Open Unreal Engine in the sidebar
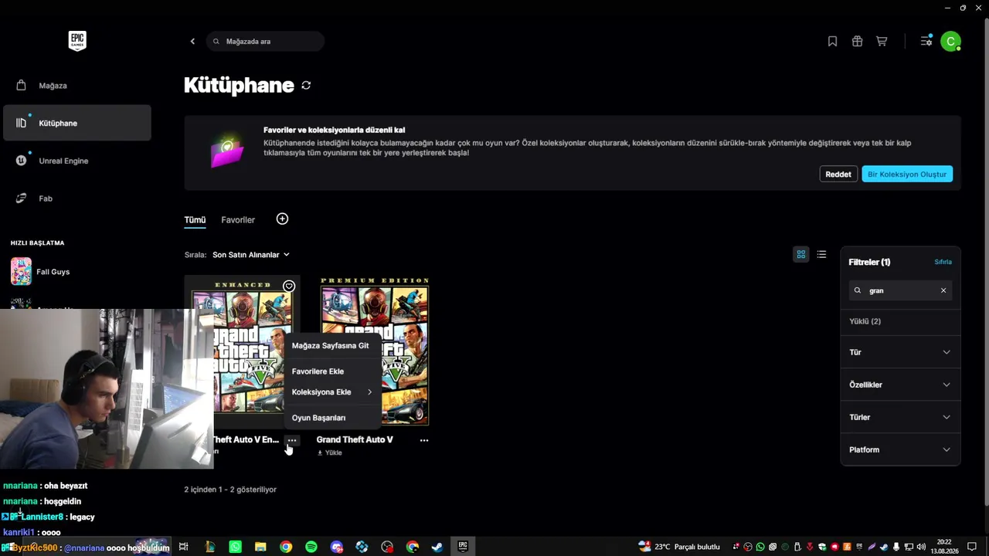 coord(77,161)
